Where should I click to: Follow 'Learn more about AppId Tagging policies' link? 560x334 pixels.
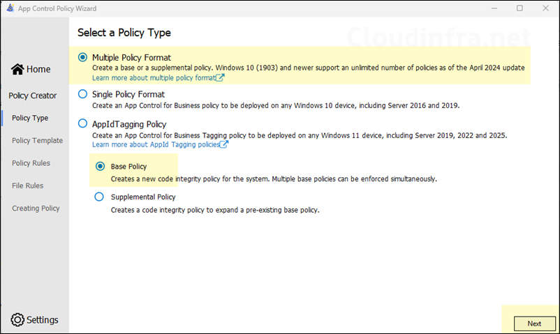click(x=155, y=144)
